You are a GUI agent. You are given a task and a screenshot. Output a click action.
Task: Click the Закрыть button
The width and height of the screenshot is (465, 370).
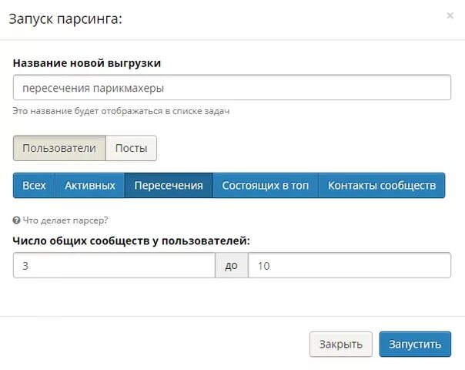point(341,344)
